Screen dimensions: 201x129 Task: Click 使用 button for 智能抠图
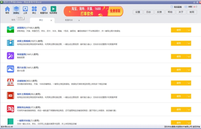(x=179, y=56)
